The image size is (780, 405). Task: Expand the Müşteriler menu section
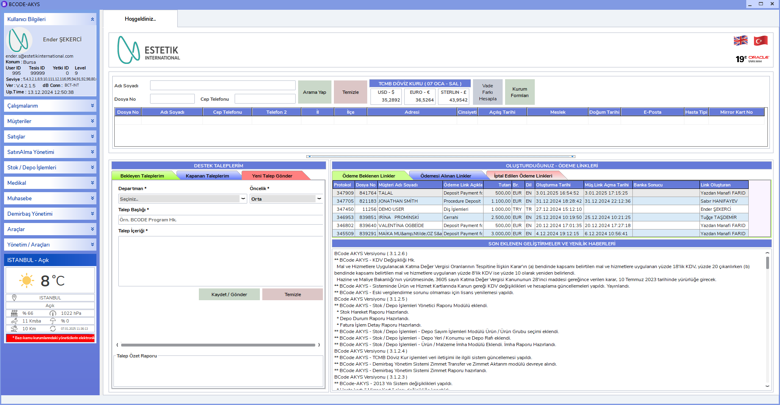50,121
